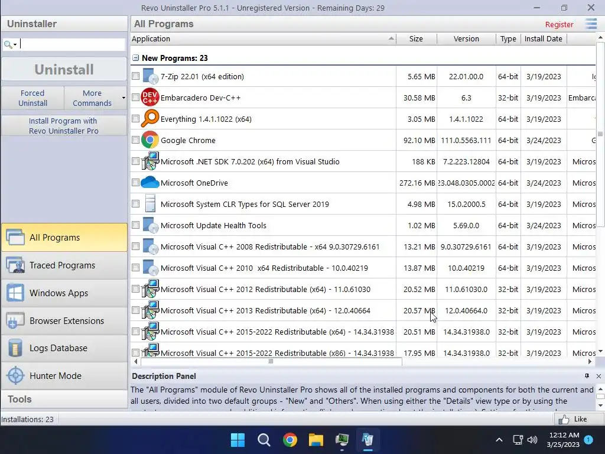This screenshot has height=454, width=605.
Task: Tick the Visual C++ 2008 Redistributable checkbox
Action: pos(135,246)
